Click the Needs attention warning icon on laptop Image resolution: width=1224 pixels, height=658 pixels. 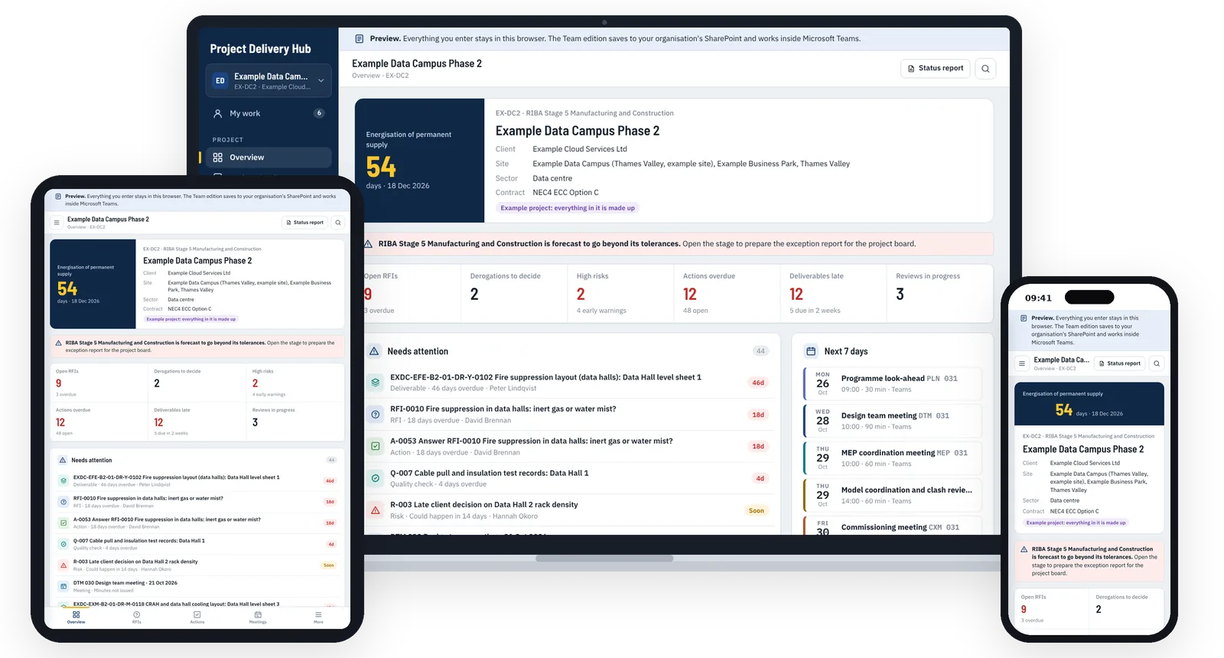(374, 351)
